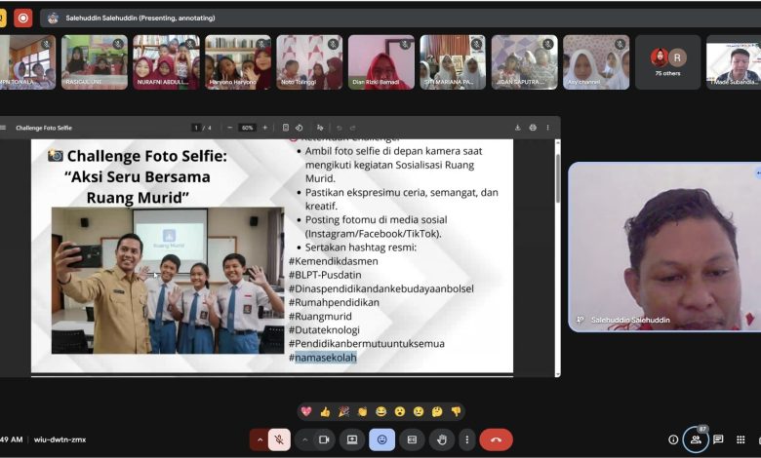761x458 pixels.
Task: Send the sad face reaction
Action: pyautogui.click(x=419, y=411)
